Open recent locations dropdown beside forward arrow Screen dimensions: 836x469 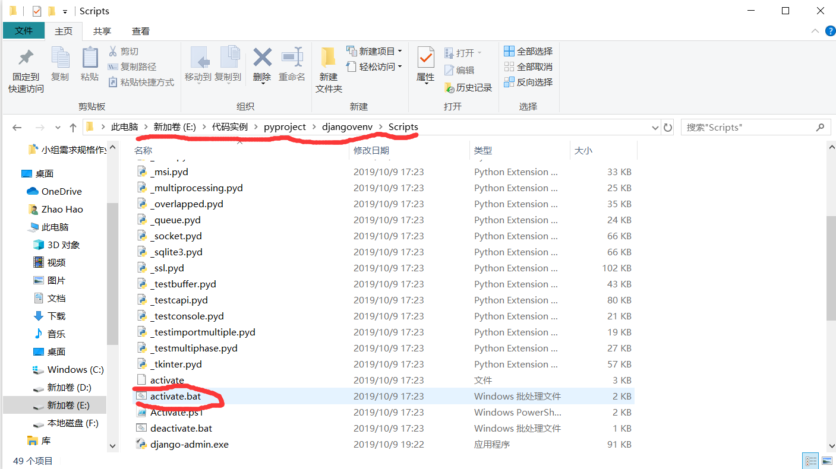click(x=58, y=128)
